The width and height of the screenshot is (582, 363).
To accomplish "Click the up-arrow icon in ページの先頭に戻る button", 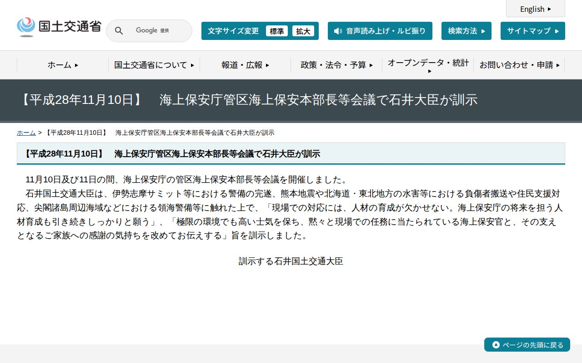I will (495, 344).
